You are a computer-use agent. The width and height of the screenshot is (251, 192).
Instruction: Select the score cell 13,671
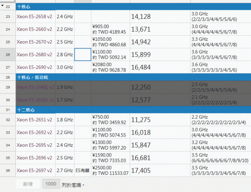point(160,29)
